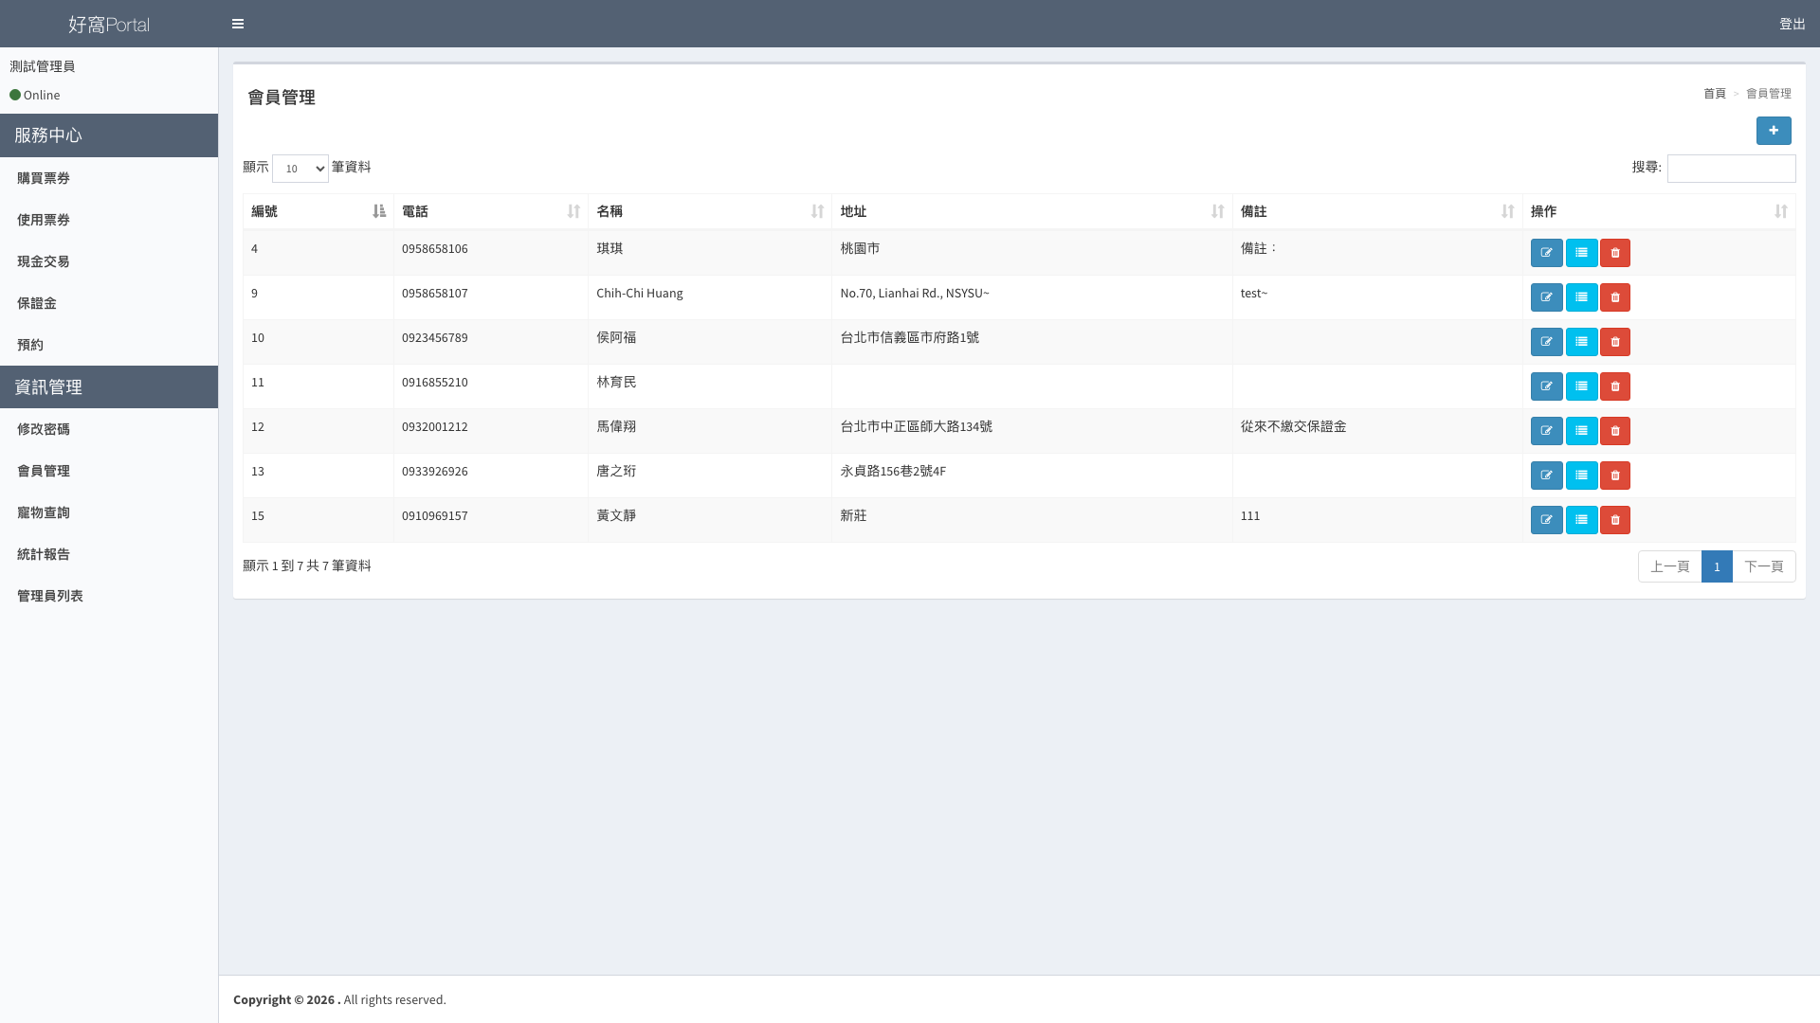Edit member 琪琪 with the pencil icon

[x=1546, y=253]
